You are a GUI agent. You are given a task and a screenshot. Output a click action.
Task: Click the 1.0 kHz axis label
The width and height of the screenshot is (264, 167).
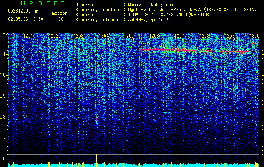tap(3, 75)
